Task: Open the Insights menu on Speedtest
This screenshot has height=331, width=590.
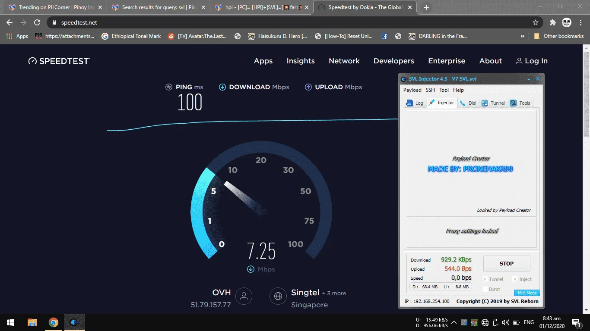Action: click(x=301, y=61)
